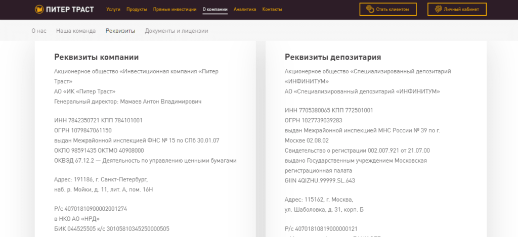Click the ОГРН 1079847061150 line

click(x=83, y=130)
